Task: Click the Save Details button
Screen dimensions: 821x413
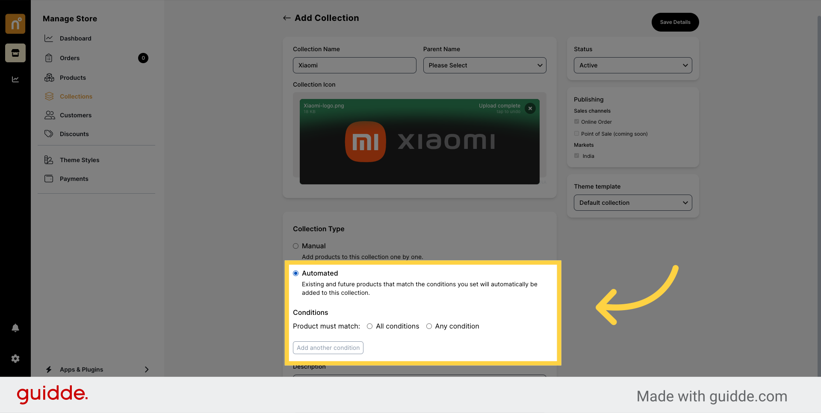Action: click(675, 22)
